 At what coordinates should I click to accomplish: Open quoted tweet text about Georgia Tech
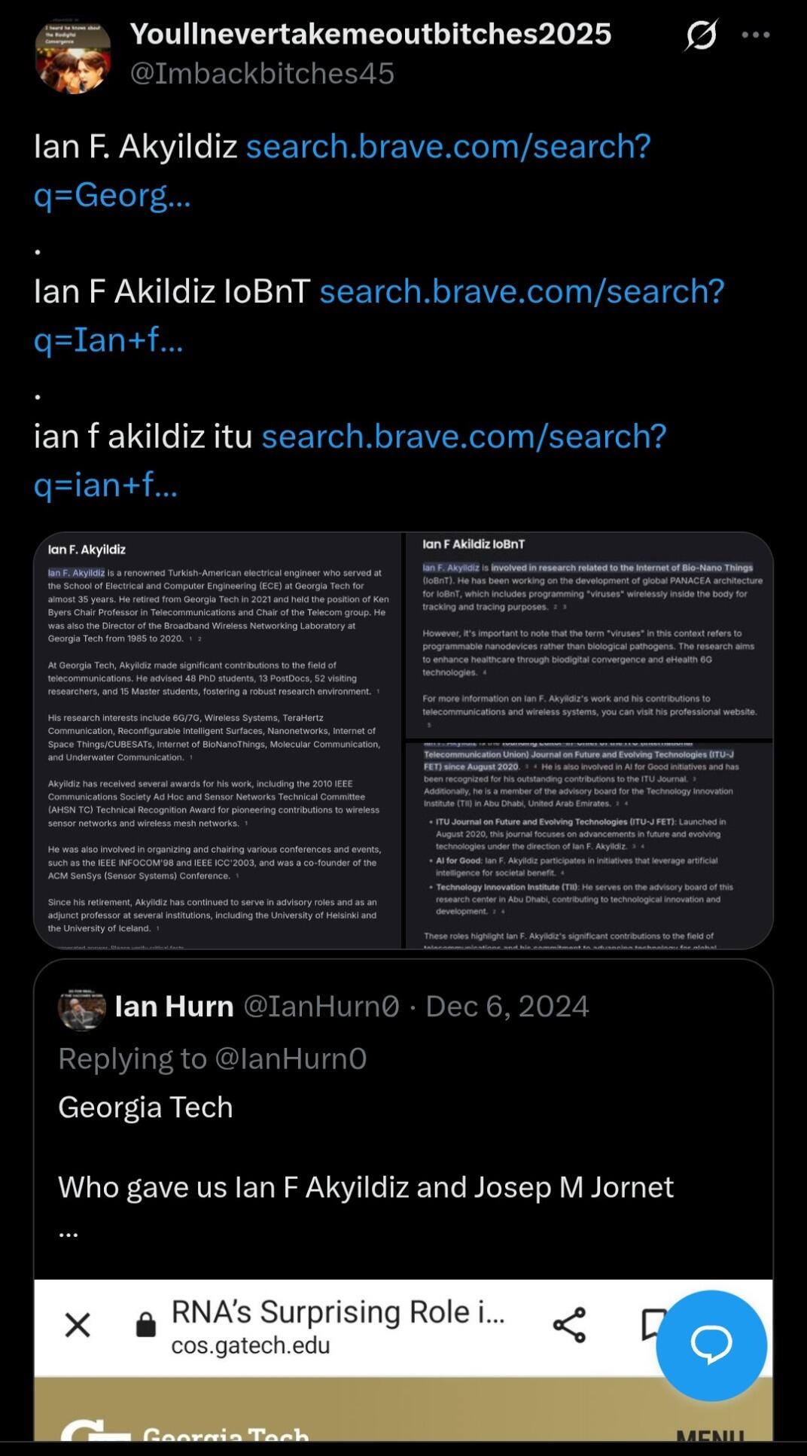pyautogui.click(x=366, y=1147)
